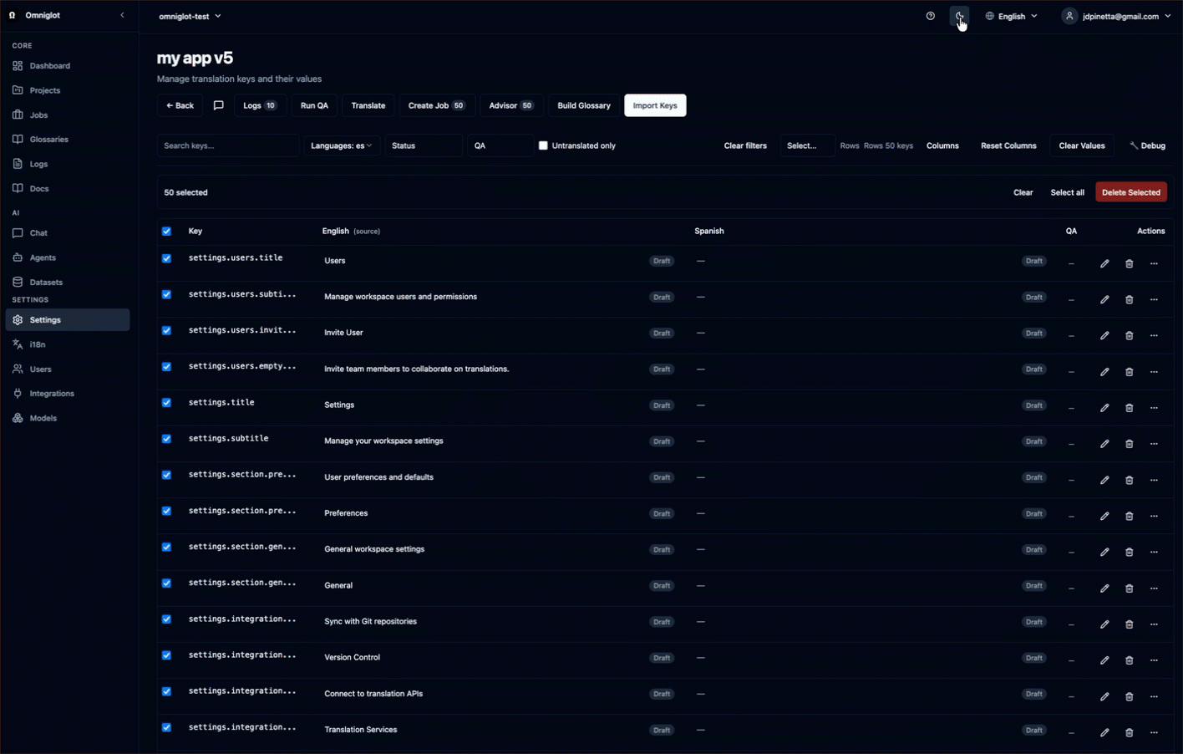Viewport: 1183px width, 754px height.
Task: Uncheck the settings.users.title row checkbox
Action: coord(166,258)
